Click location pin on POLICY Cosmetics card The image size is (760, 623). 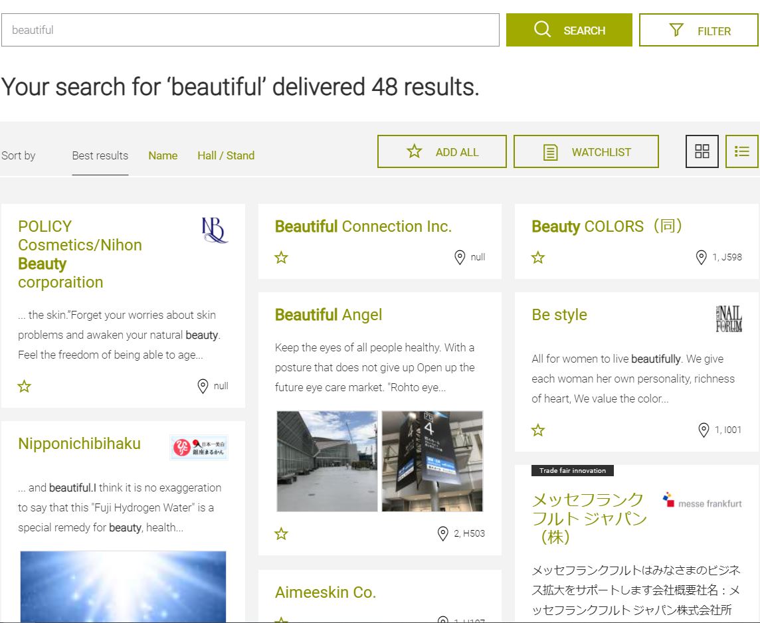(203, 386)
